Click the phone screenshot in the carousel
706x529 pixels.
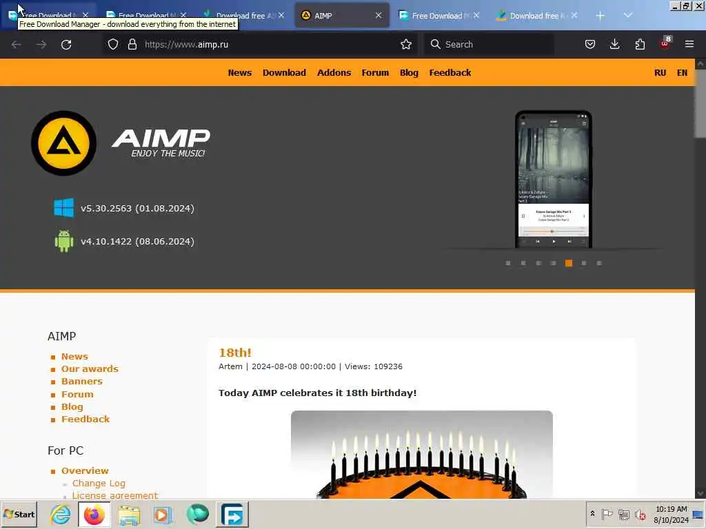[554, 179]
